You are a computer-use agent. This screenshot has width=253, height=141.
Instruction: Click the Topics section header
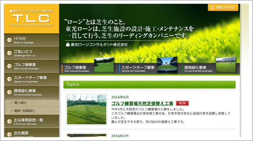[149, 85]
